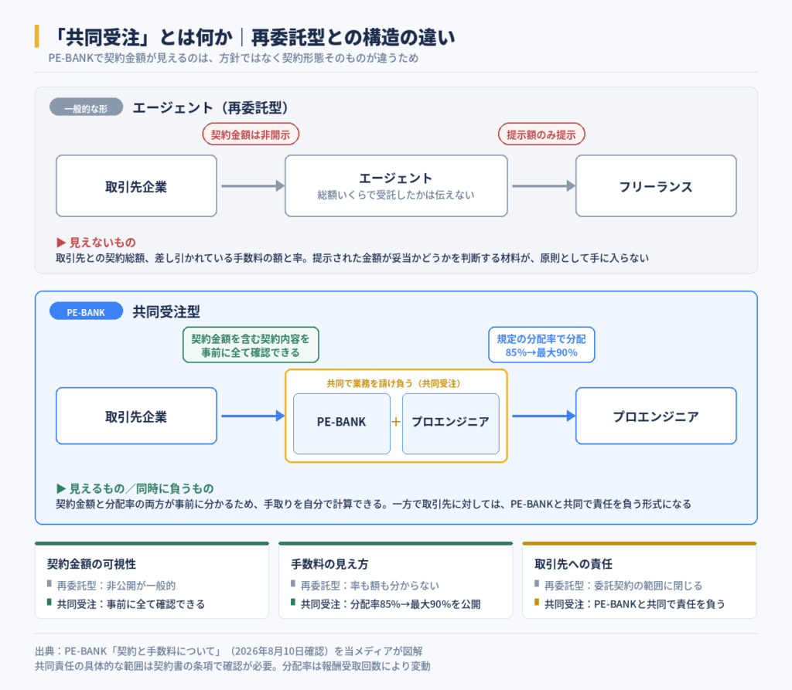This screenshot has height=690, width=792.
Task: Click the inner PE-BANK box in 共同受注
Action: tap(342, 423)
